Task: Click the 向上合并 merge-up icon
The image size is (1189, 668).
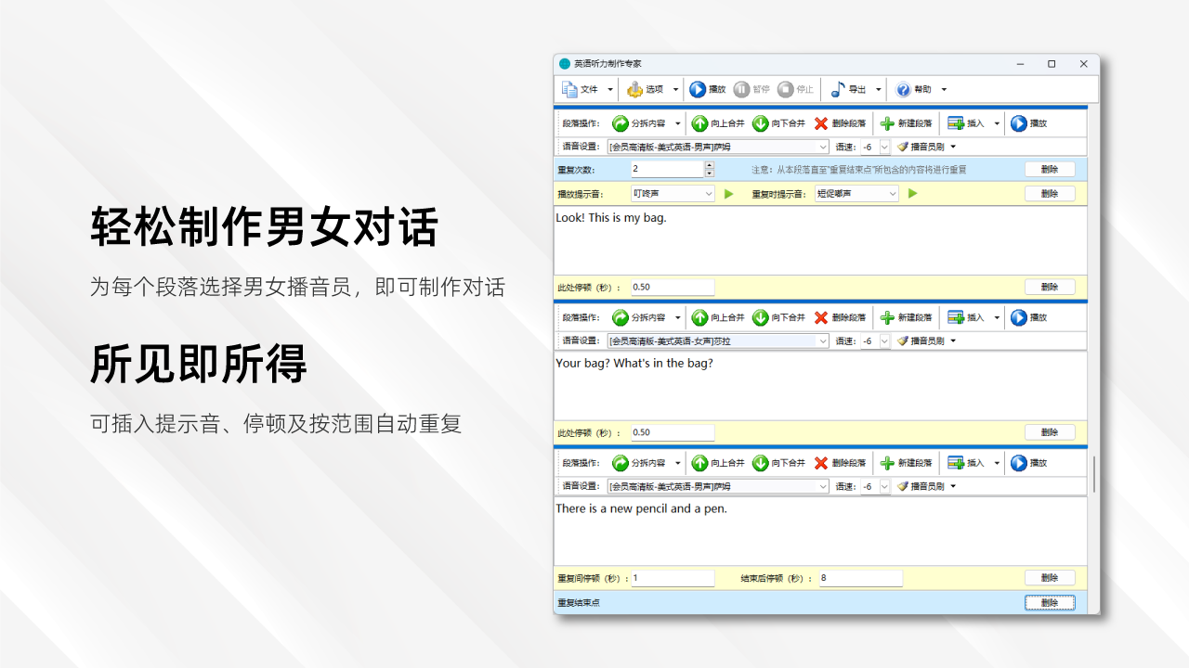Action: pyautogui.click(x=699, y=124)
